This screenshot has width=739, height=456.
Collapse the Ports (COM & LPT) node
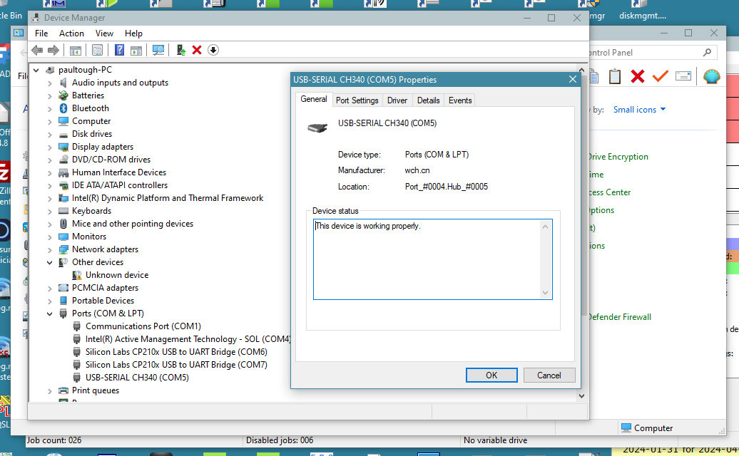point(49,313)
